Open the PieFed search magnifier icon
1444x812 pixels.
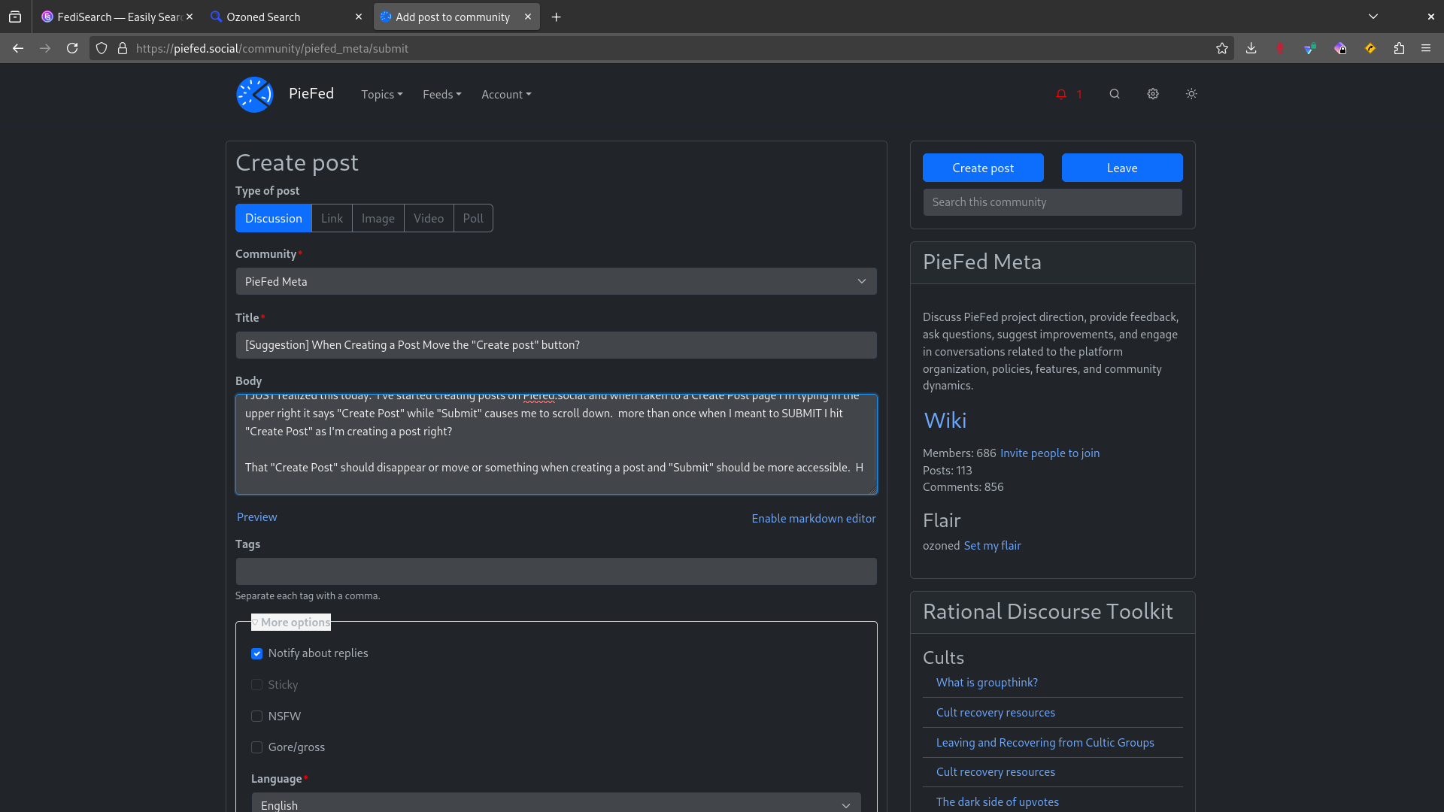pos(1115,94)
